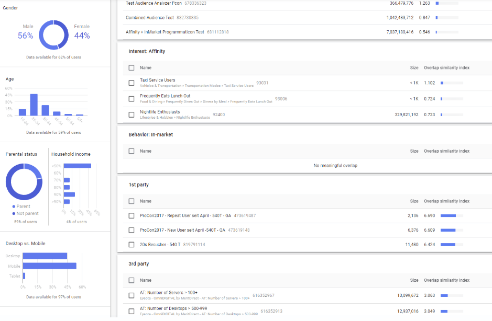The height and width of the screenshot is (321, 492).
Task: Sort 3rd party table by Size header
Action: pos(414,280)
